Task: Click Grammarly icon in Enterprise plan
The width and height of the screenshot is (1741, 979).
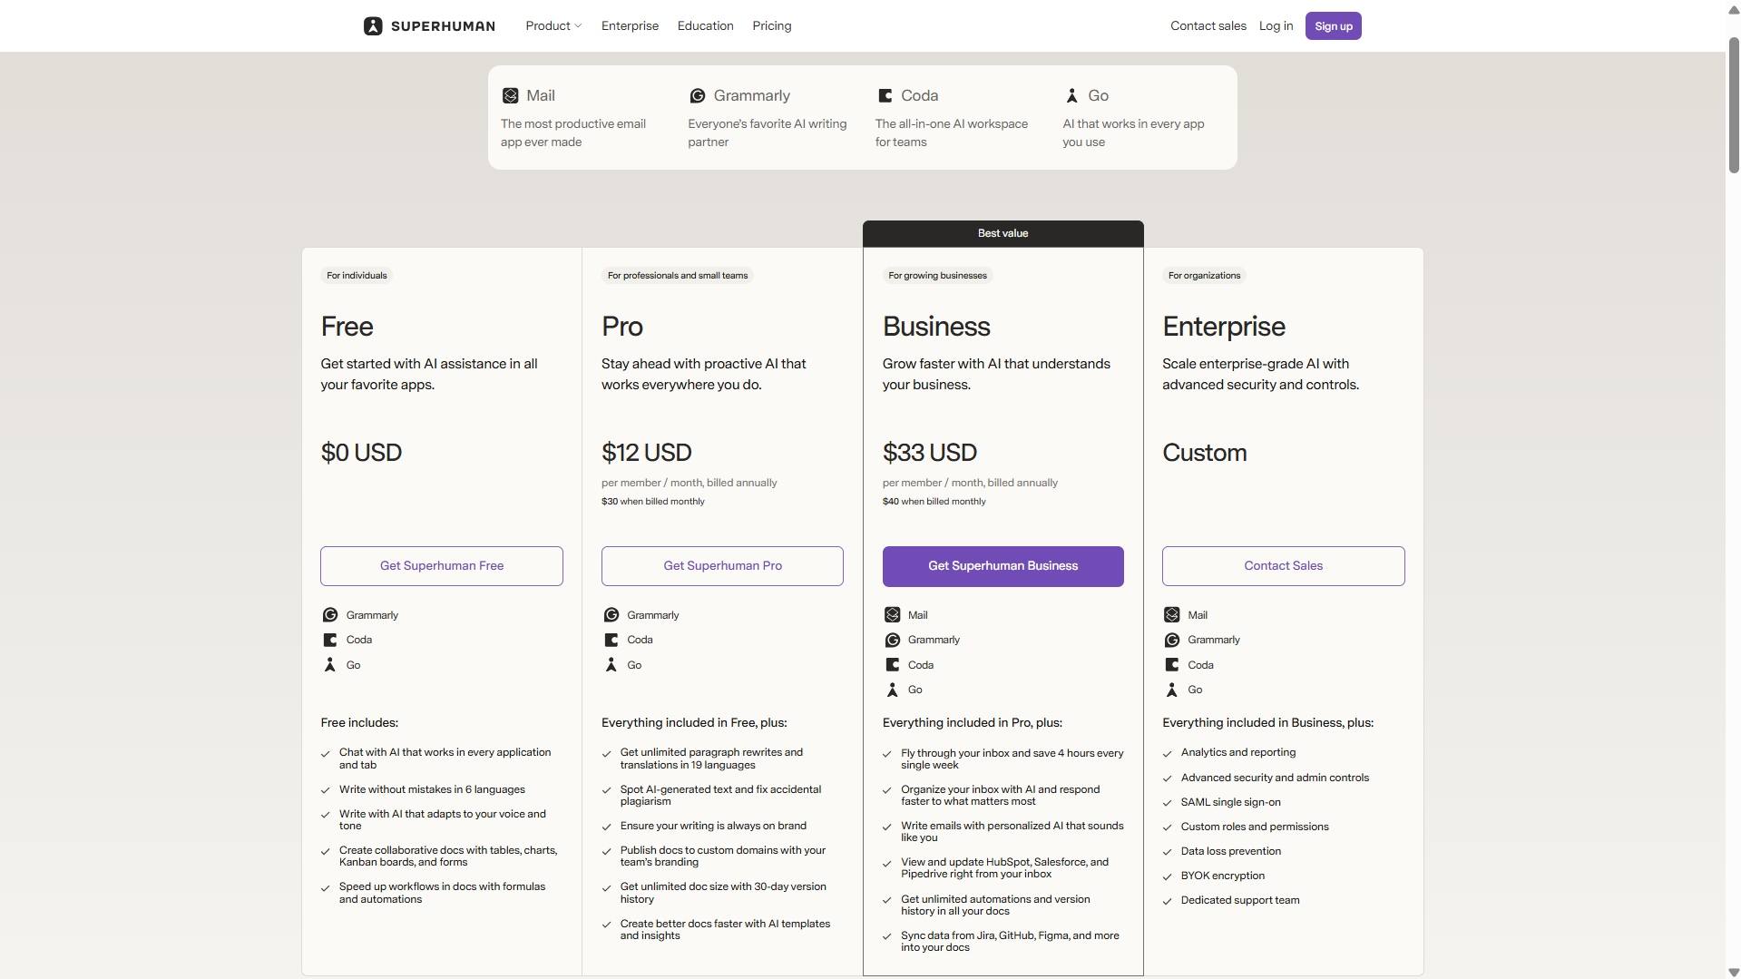Action: coord(1172,640)
